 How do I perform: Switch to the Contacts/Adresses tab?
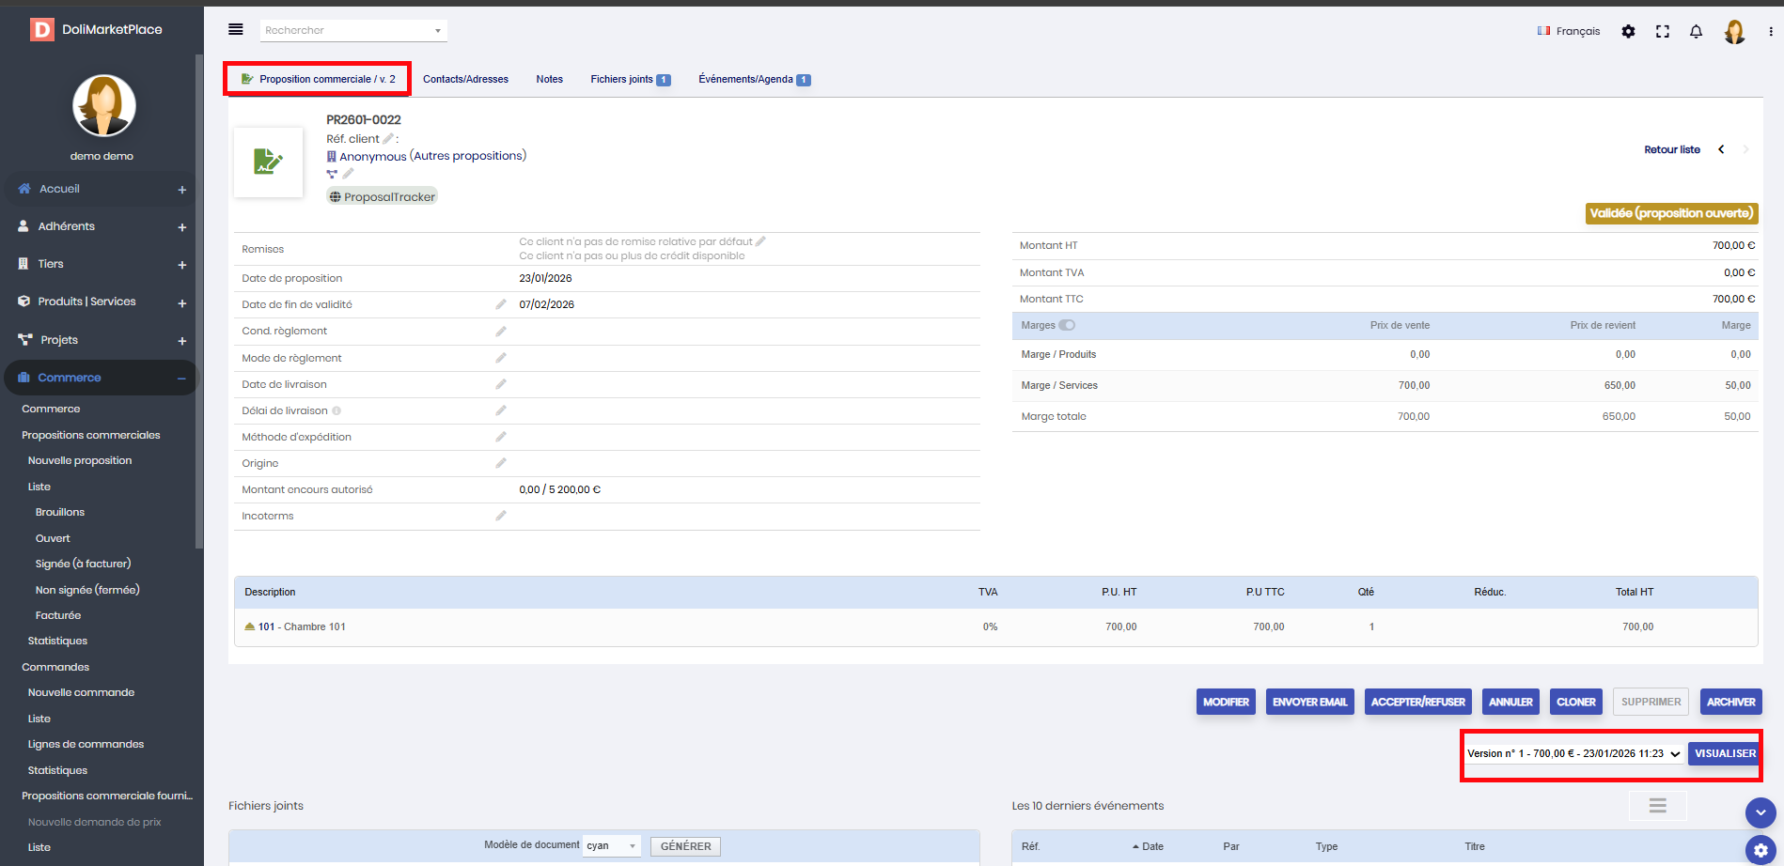click(465, 80)
